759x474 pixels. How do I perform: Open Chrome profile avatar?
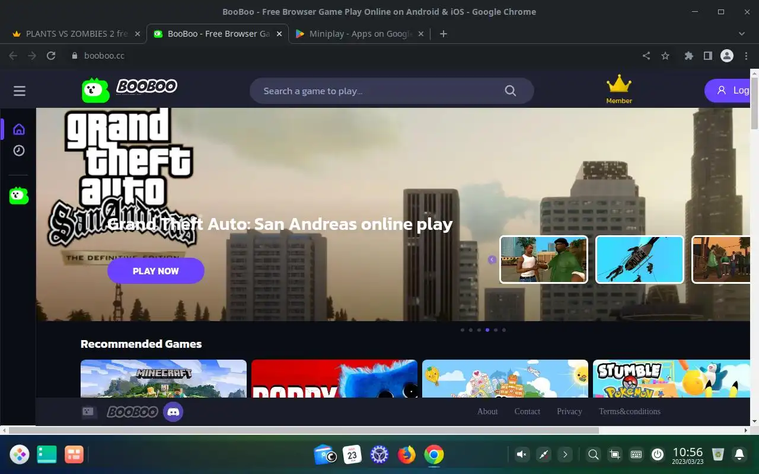pyautogui.click(x=727, y=56)
